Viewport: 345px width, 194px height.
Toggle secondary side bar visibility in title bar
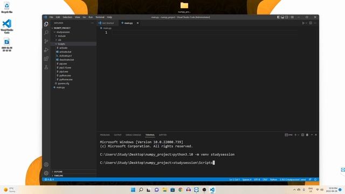[287, 17]
